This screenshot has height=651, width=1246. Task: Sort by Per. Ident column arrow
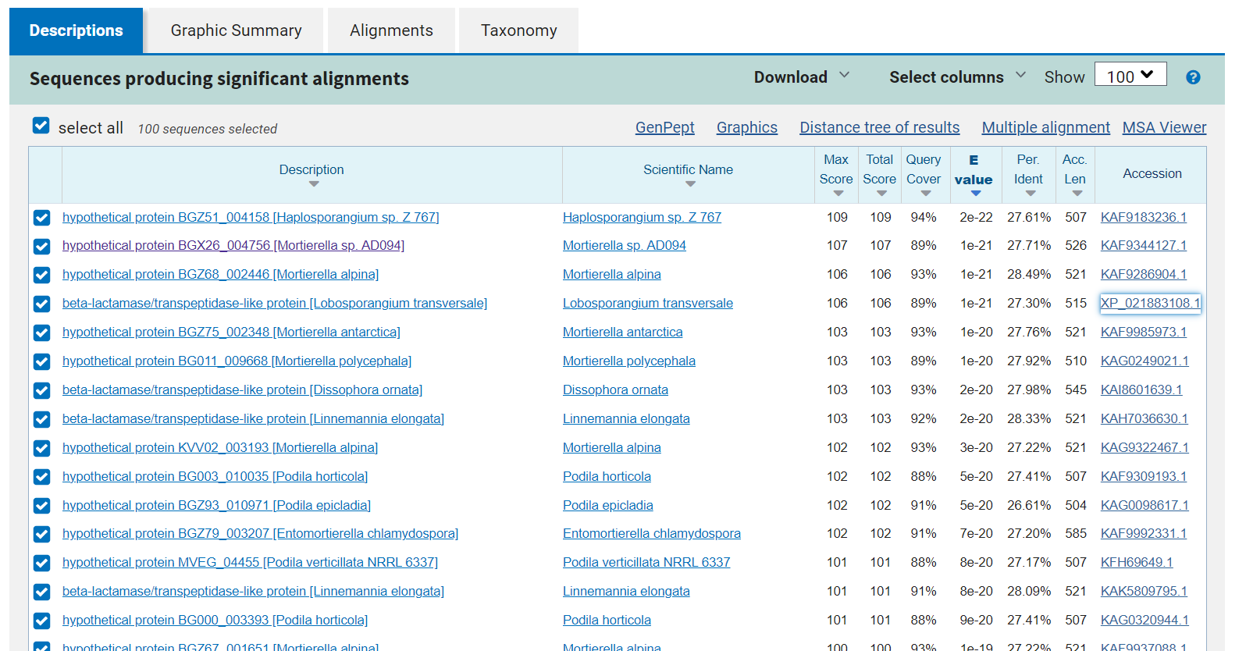pyautogui.click(x=1031, y=194)
